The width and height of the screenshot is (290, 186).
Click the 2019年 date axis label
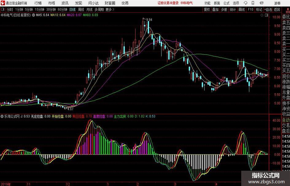(x=6, y=184)
